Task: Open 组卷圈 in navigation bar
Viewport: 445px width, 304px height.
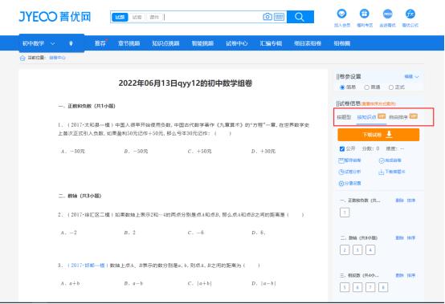Action: 342,43
